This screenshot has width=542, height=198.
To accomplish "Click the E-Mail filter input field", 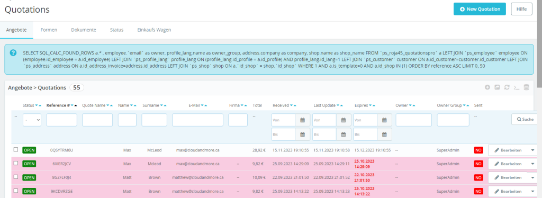I will 198,120.
